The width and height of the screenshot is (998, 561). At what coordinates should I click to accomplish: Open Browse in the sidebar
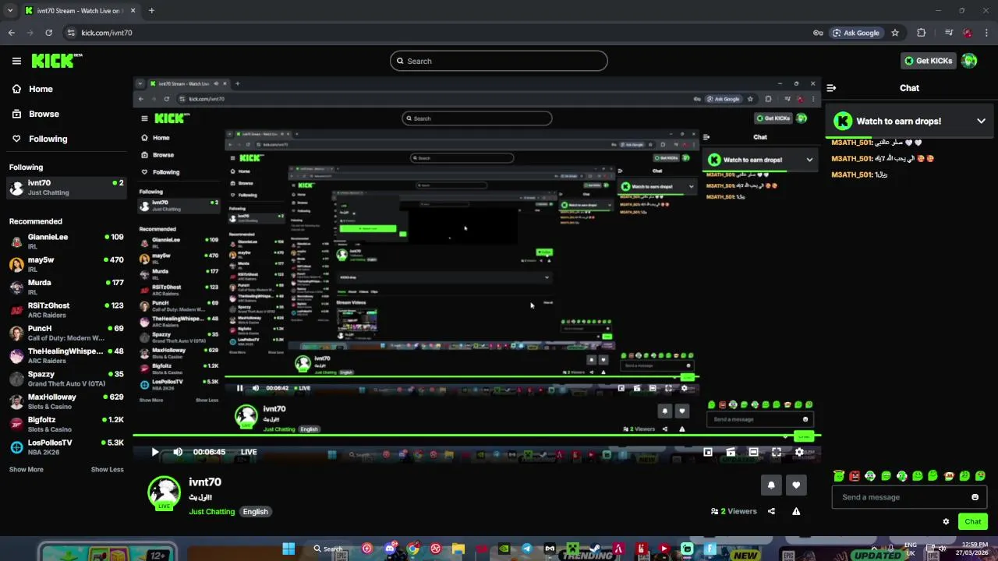coord(35,114)
